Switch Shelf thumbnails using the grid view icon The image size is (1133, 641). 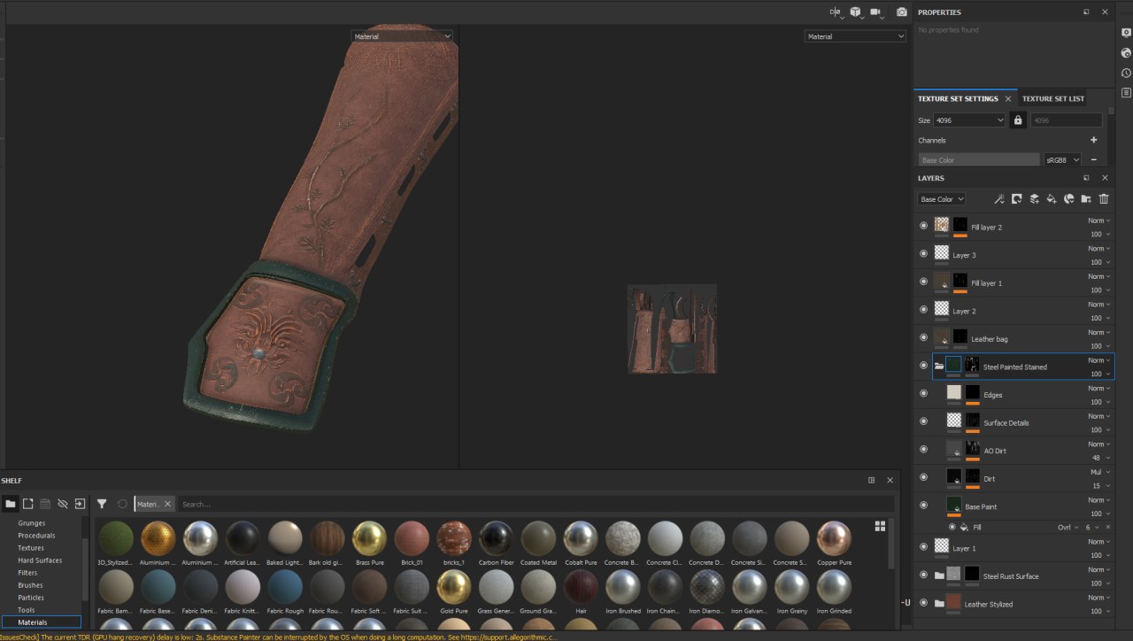pyautogui.click(x=880, y=526)
